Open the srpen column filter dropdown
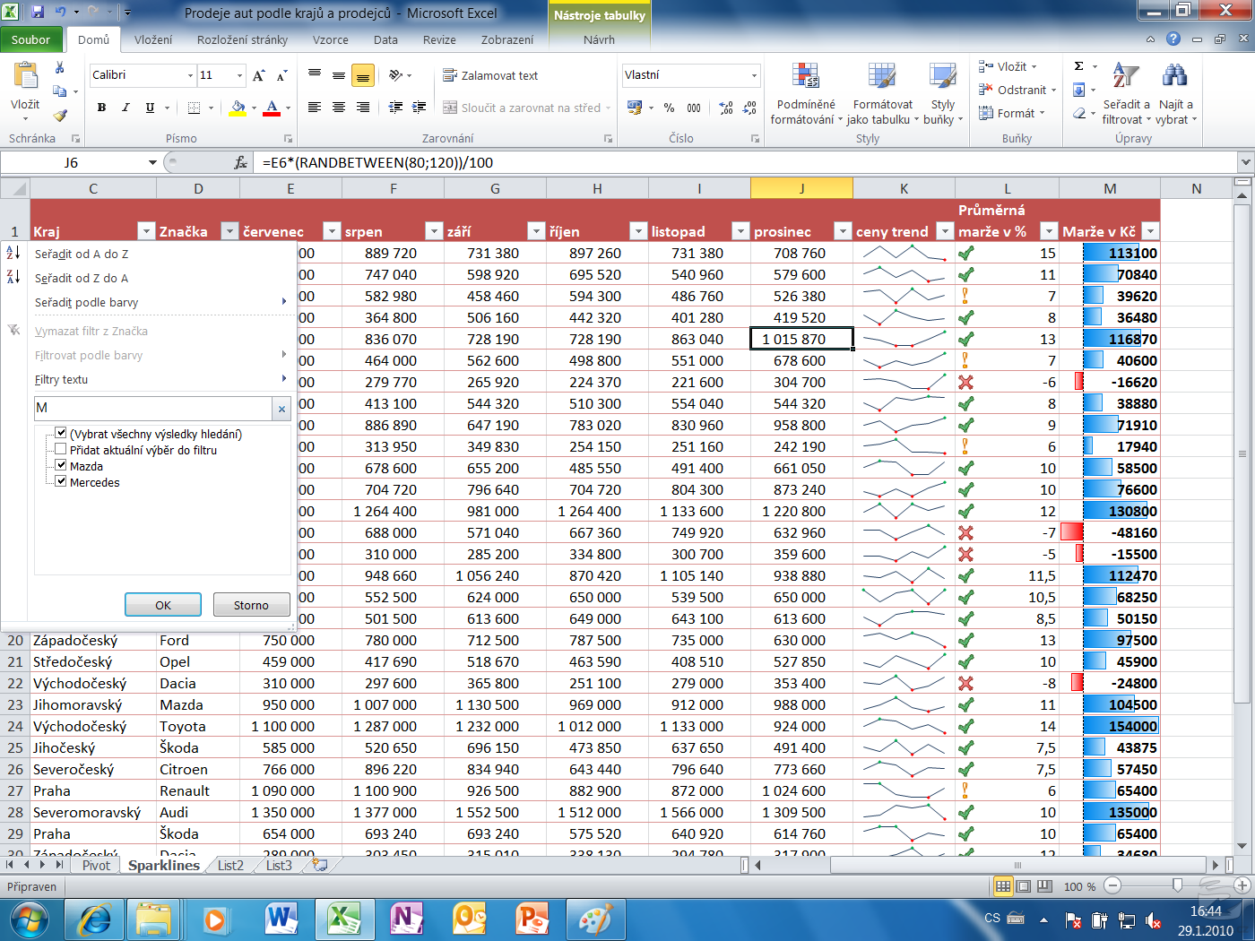Image resolution: width=1255 pixels, height=941 pixels. tap(434, 231)
